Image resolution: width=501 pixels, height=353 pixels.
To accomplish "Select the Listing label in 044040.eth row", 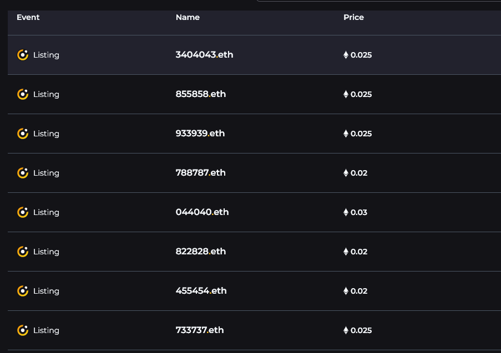I will click(x=47, y=212).
